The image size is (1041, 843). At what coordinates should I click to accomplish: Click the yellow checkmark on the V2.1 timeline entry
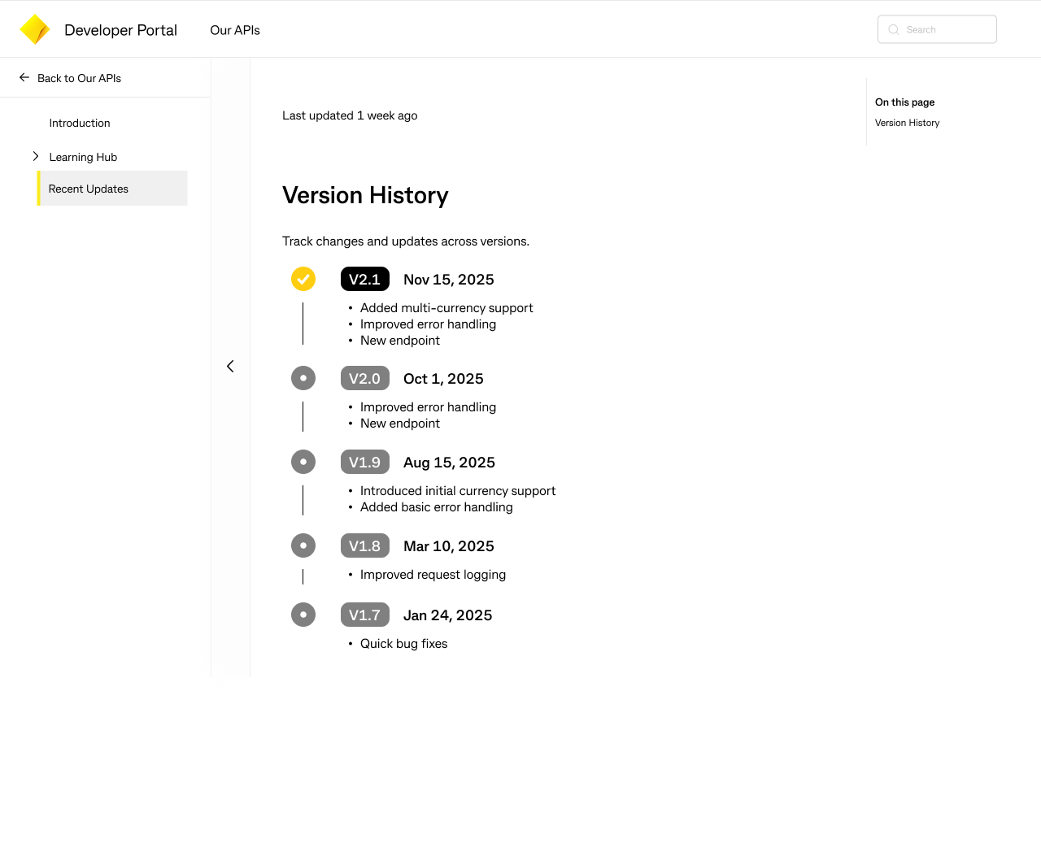tap(303, 279)
